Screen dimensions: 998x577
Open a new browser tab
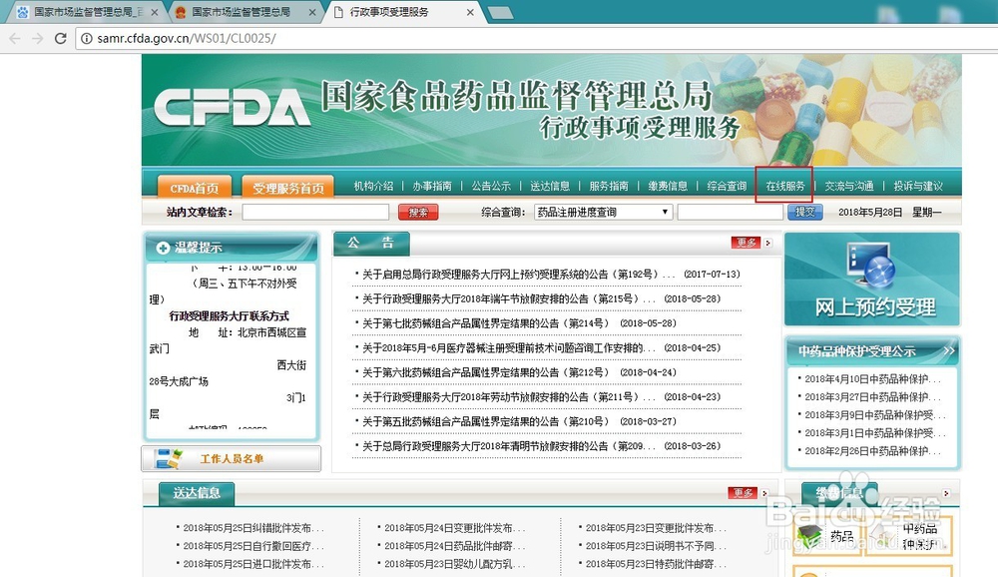(x=500, y=12)
